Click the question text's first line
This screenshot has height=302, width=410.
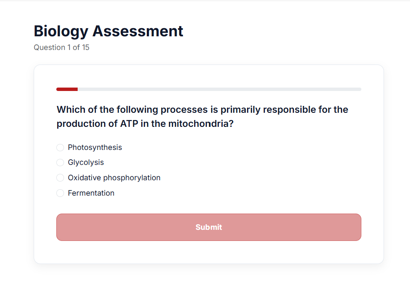(202, 110)
